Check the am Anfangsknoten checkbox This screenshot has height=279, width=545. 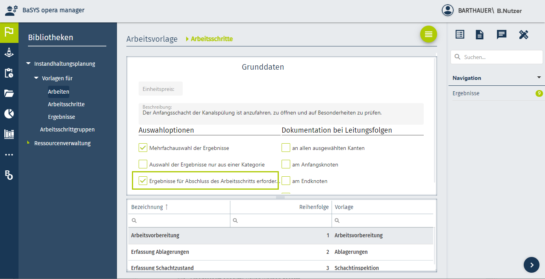286,164
